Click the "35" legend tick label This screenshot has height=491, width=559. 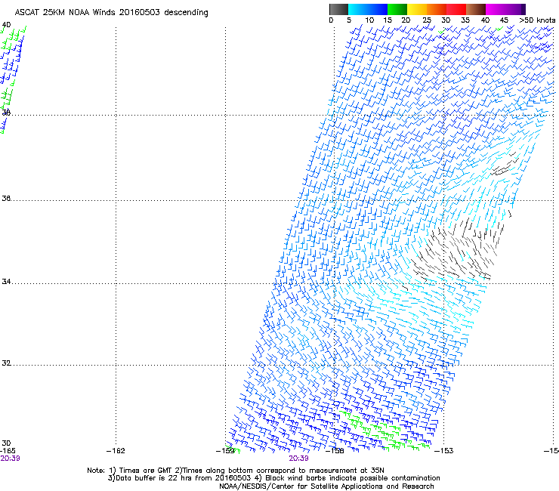pyautogui.click(x=465, y=20)
